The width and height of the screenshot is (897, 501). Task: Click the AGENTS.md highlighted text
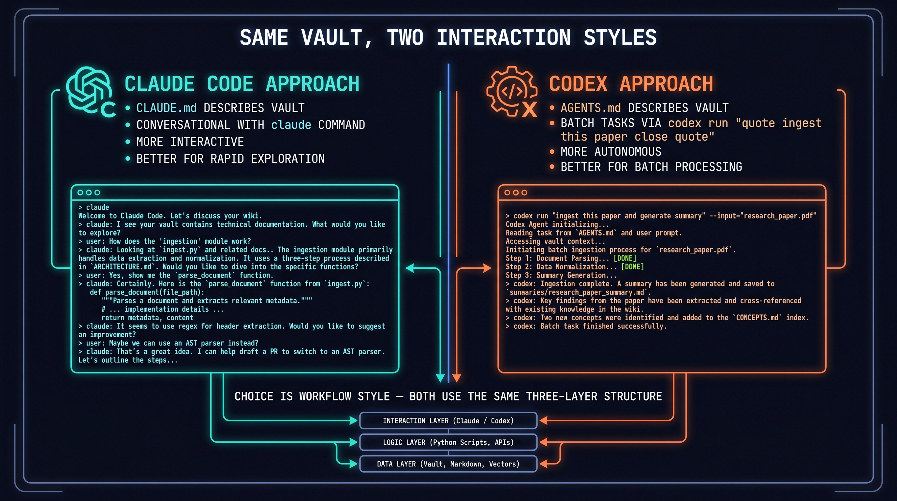591,108
